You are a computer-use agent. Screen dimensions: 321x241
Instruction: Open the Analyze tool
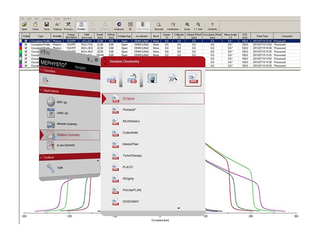(57, 26)
